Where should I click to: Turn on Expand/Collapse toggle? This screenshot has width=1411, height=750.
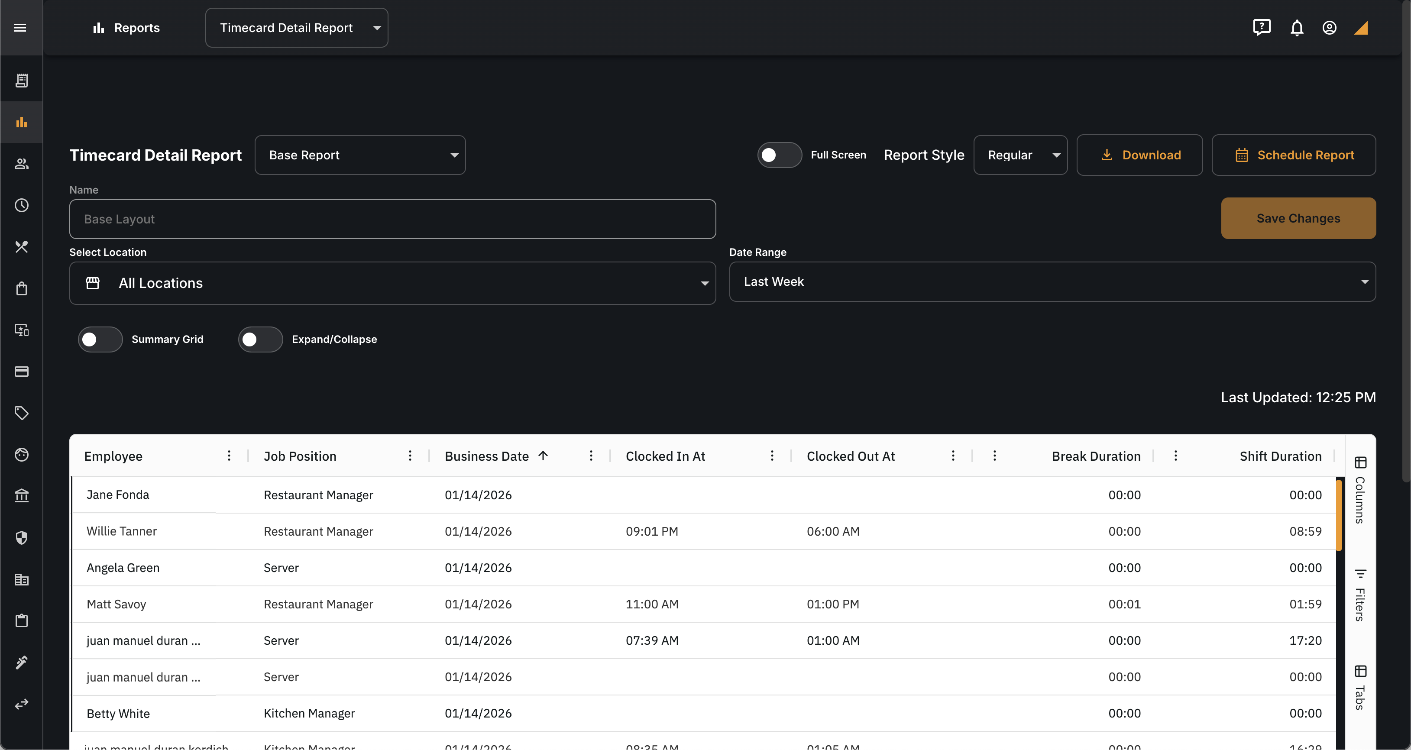[x=260, y=339]
